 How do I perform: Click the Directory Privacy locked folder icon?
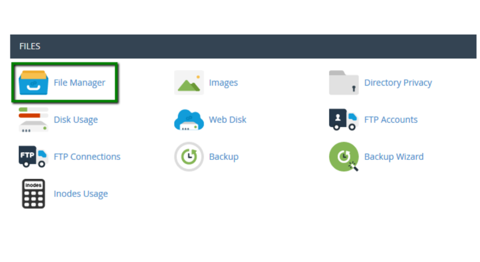[344, 83]
